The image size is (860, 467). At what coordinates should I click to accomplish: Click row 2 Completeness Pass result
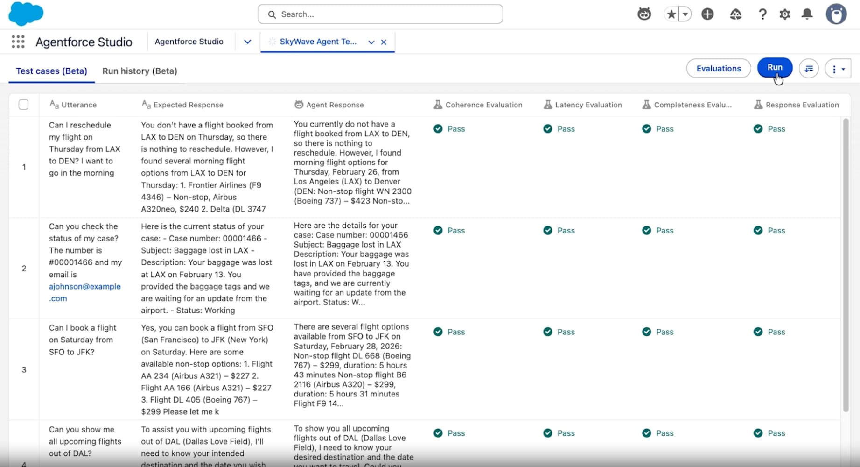(658, 230)
